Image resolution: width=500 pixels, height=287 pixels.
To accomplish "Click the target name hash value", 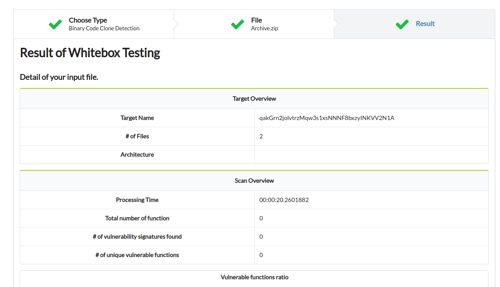I will [327, 118].
